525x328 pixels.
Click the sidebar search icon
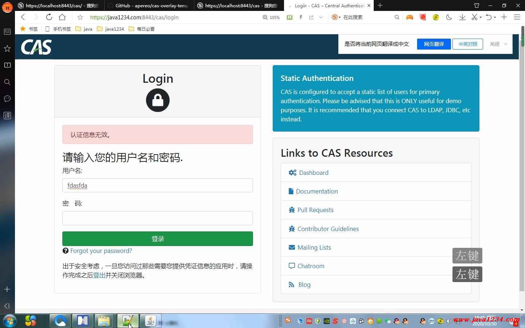click(7, 82)
